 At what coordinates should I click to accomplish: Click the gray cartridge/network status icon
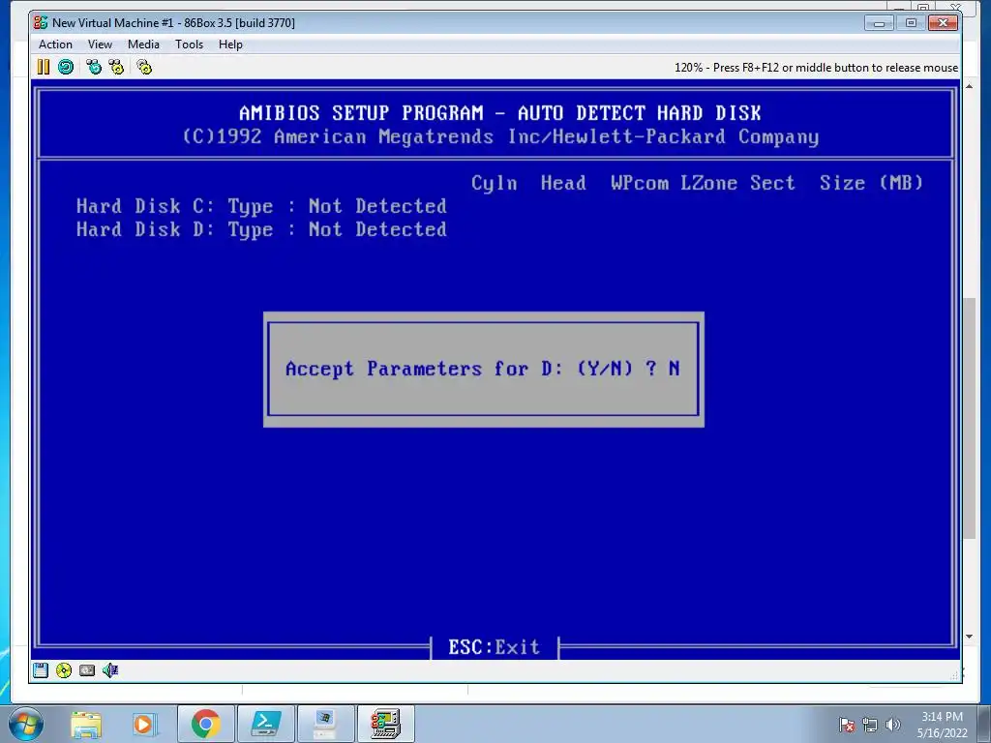(87, 670)
